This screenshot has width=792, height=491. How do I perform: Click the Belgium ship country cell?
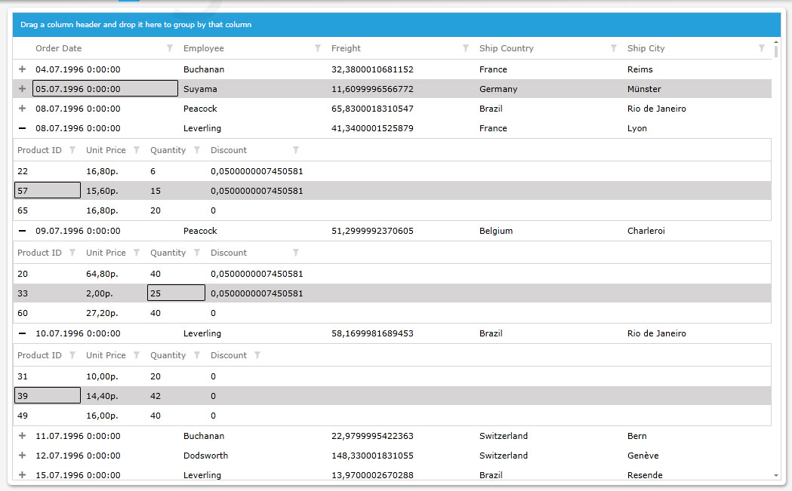point(496,231)
